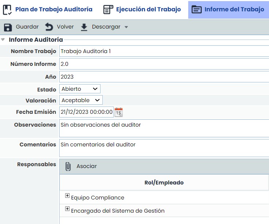
Task: Switch to Ejecución del Trabajo tab
Action: pyautogui.click(x=148, y=10)
